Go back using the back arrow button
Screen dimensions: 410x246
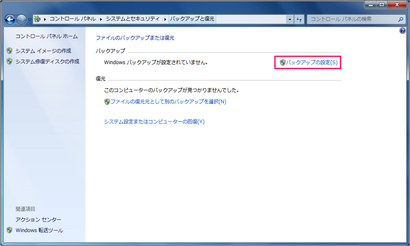tap(10, 19)
